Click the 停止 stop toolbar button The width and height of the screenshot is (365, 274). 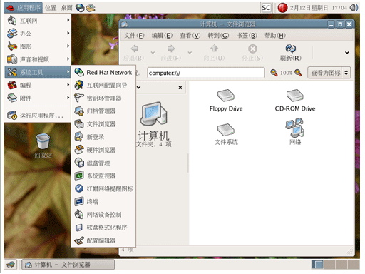point(252,52)
